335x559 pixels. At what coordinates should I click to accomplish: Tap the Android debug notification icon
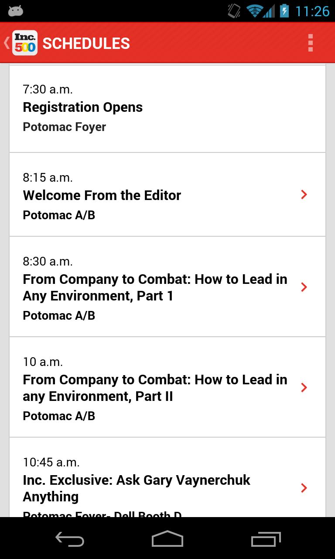tap(15, 10)
